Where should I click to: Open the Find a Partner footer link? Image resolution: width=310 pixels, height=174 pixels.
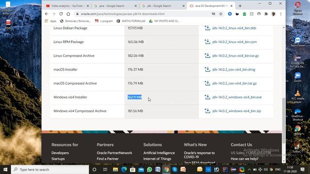click(x=108, y=159)
